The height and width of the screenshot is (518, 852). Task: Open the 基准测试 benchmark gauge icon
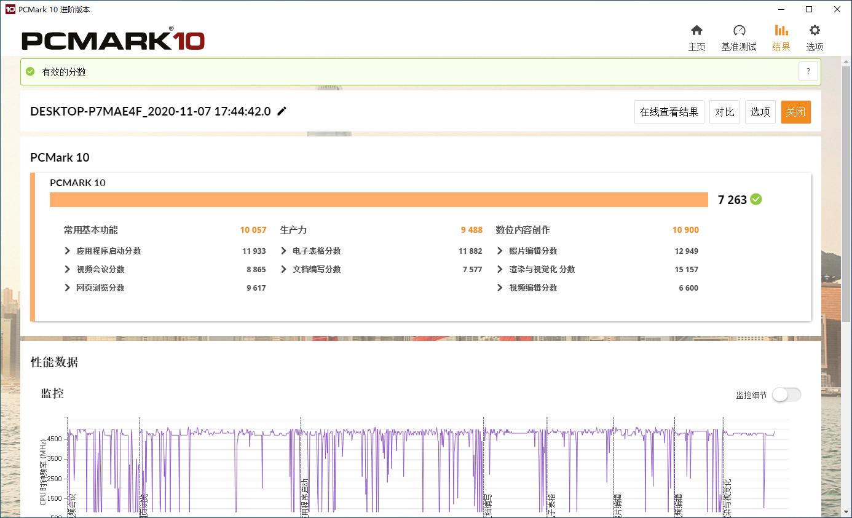[739, 31]
